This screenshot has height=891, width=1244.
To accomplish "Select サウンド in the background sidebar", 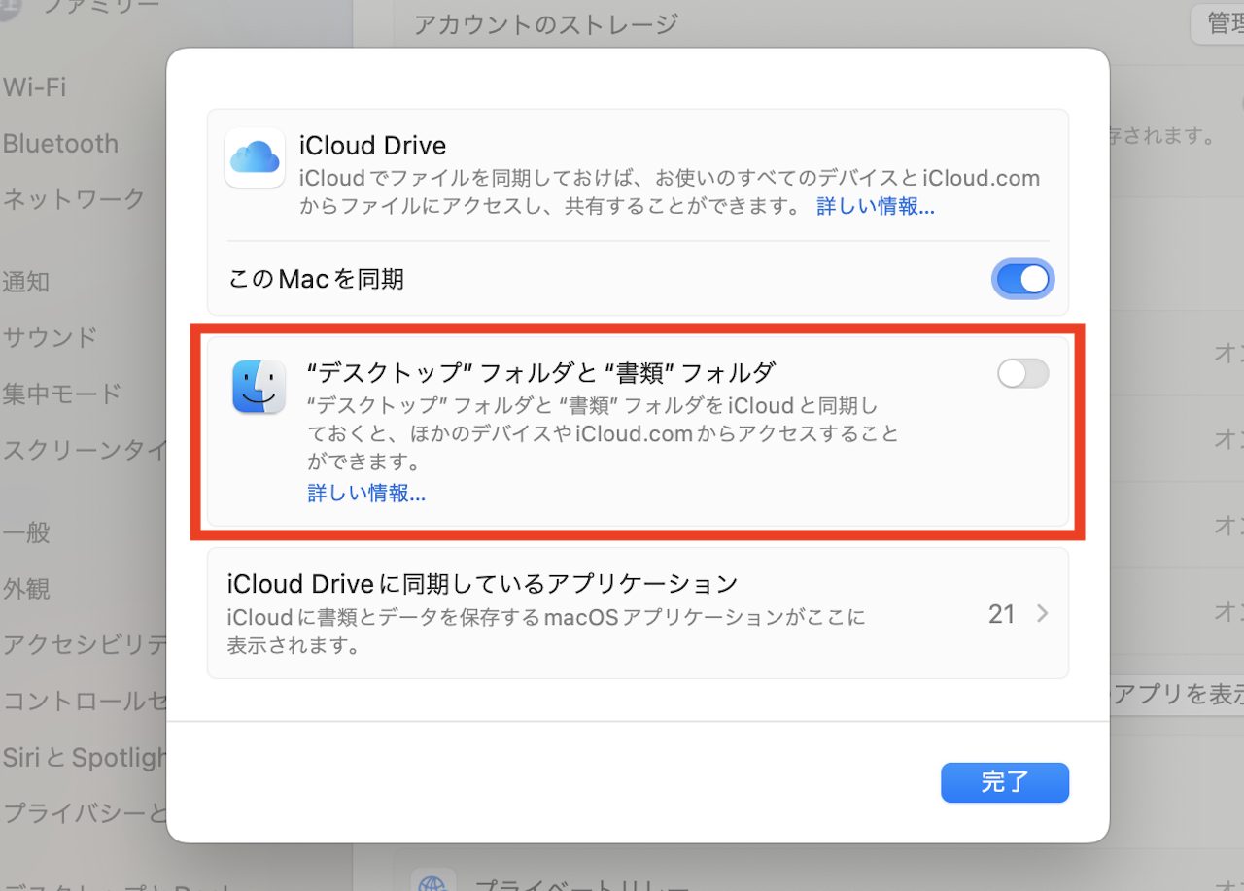I will (x=50, y=338).
